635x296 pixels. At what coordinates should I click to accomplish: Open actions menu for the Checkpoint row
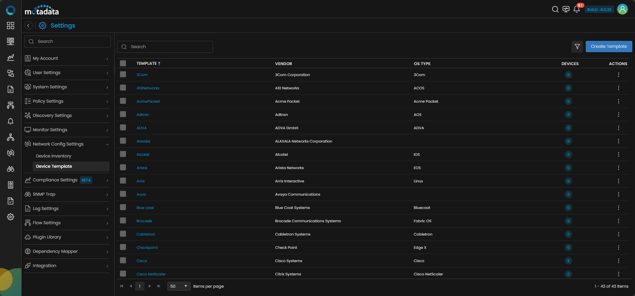click(618, 247)
